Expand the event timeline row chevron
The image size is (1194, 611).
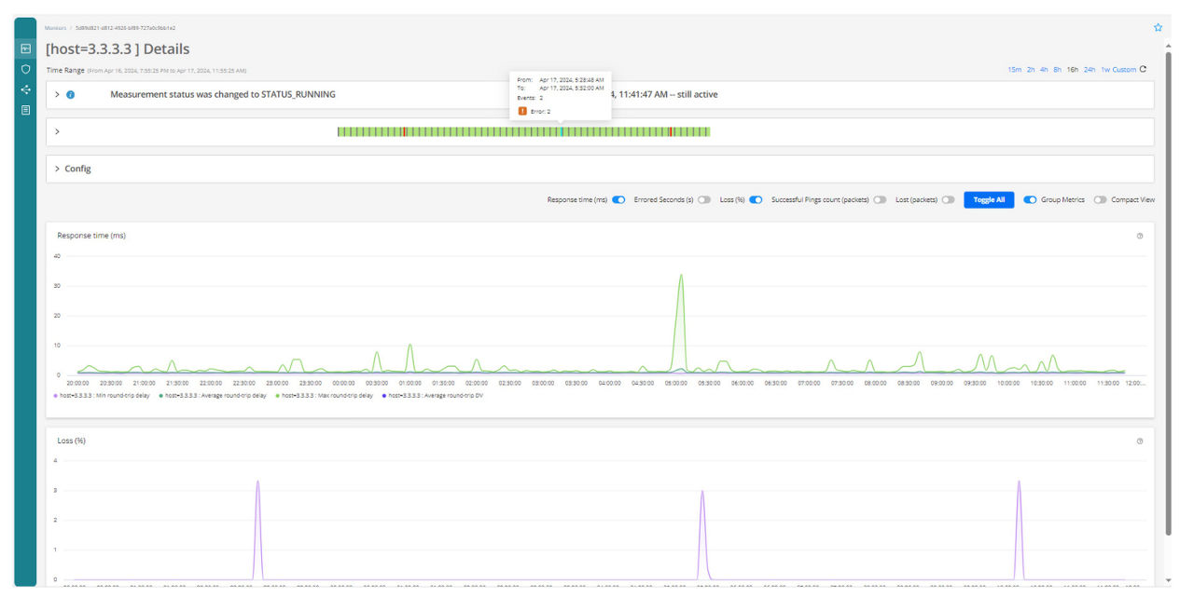[59, 132]
